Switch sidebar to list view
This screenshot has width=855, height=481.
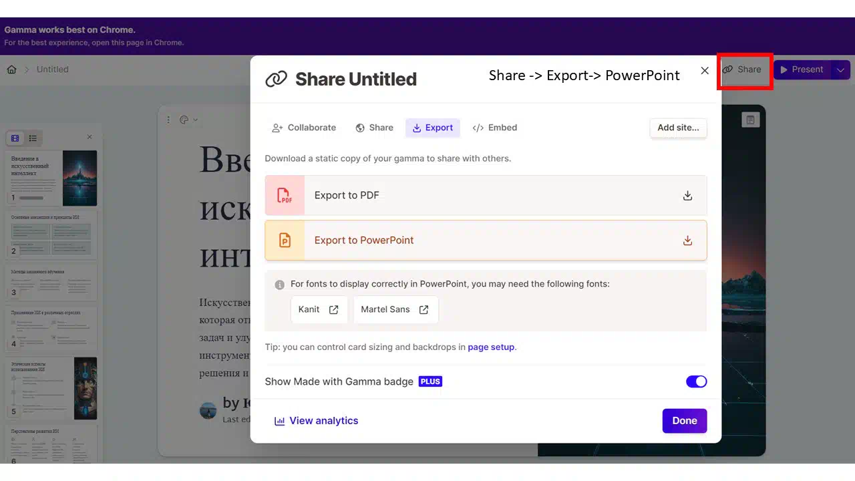point(33,138)
